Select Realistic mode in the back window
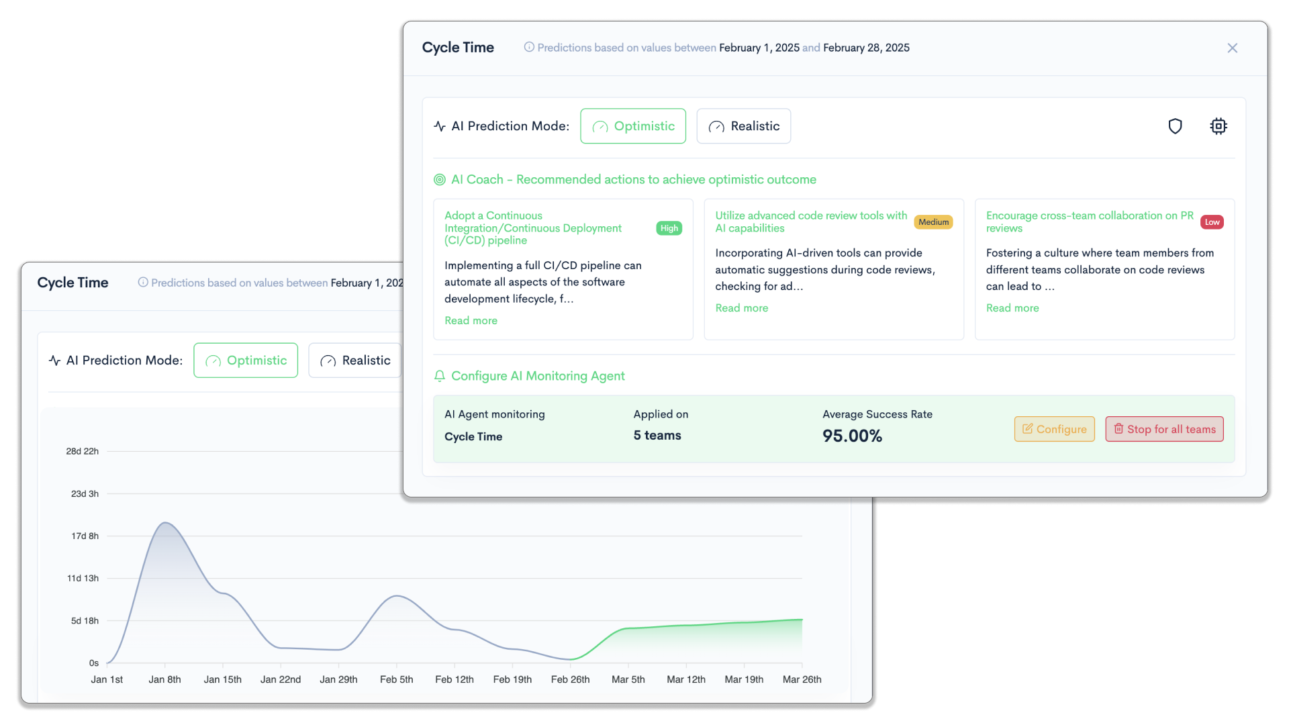Image resolution: width=1289 pixels, height=725 pixels. pos(355,360)
